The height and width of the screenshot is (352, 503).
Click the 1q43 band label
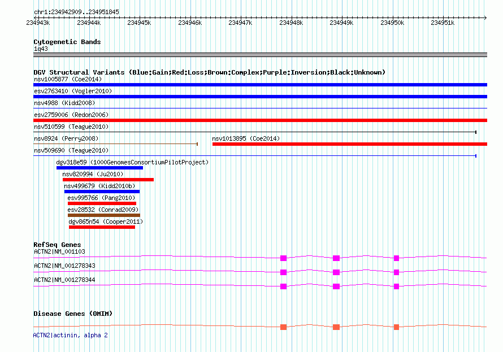(x=41, y=49)
